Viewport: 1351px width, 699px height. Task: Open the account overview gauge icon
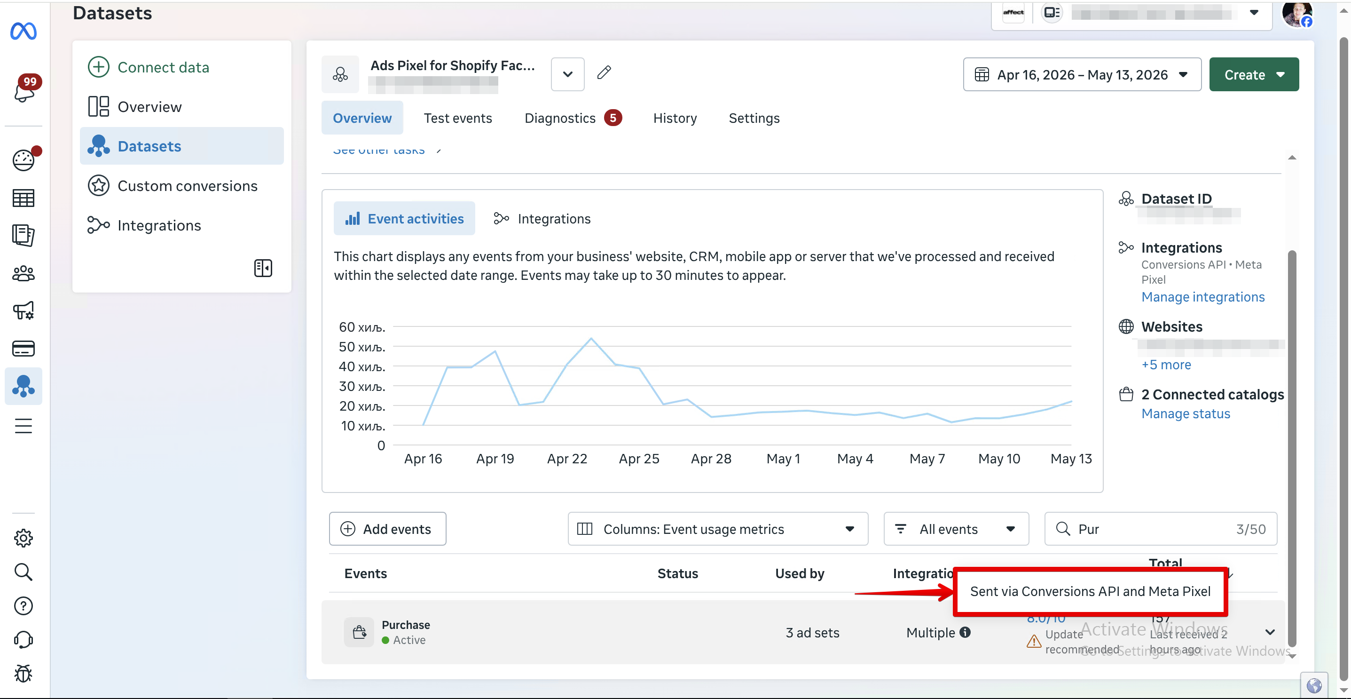click(24, 160)
